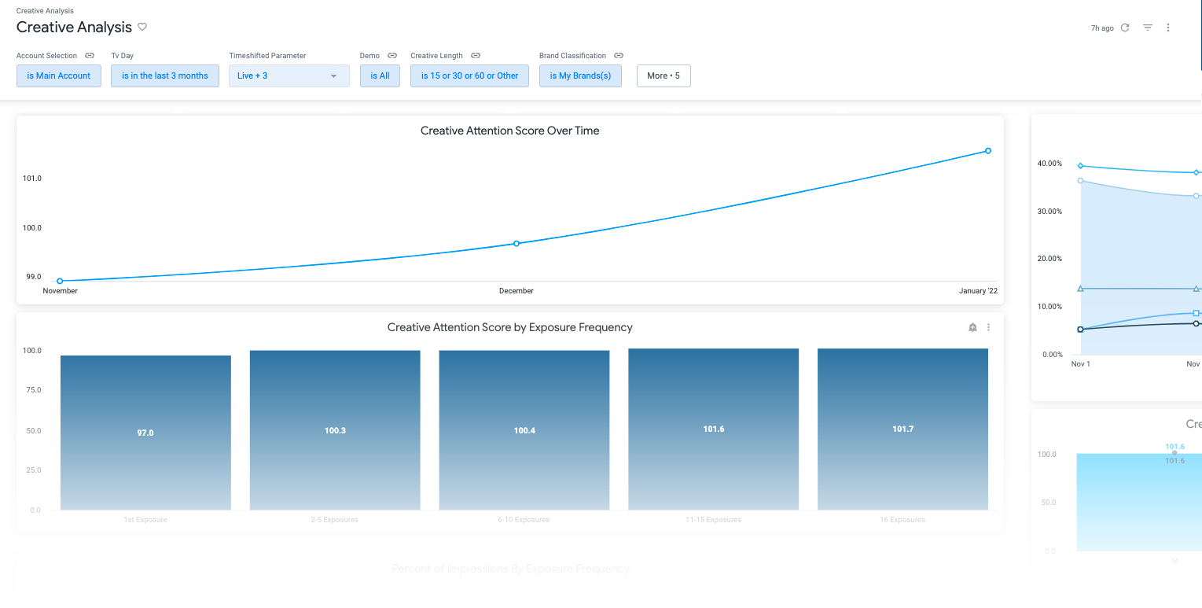Open the tile menu on Exposure Frequency chart

click(x=988, y=327)
